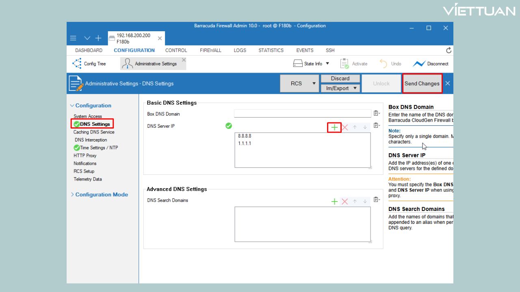This screenshot has height=292, width=520.
Task: Click the Disconnect icon in toolbar
Action: pyautogui.click(x=419, y=64)
